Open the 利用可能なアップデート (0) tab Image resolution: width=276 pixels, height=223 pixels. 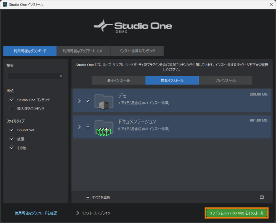pyautogui.click(x=83, y=51)
